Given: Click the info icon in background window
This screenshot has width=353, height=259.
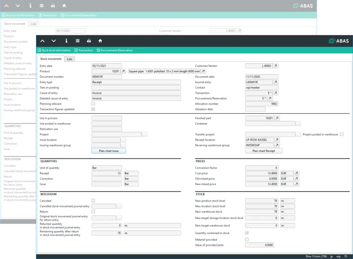Looking at the screenshot, I should pos(30,6).
